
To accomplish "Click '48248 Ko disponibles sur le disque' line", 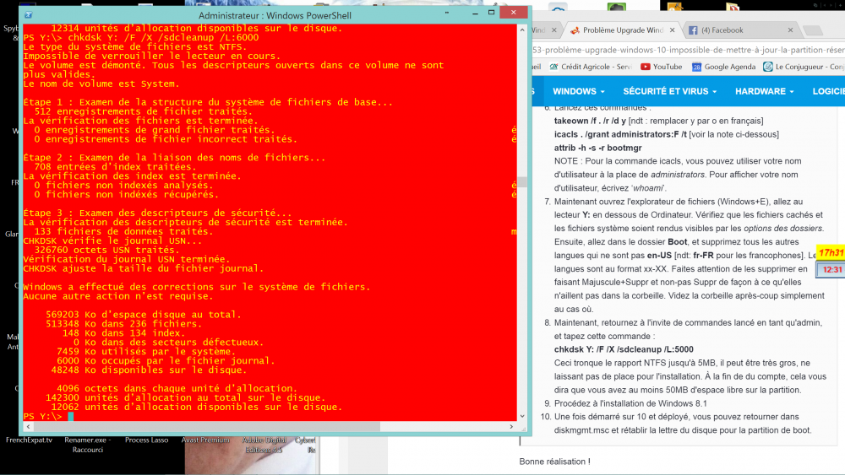I will (150, 370).
